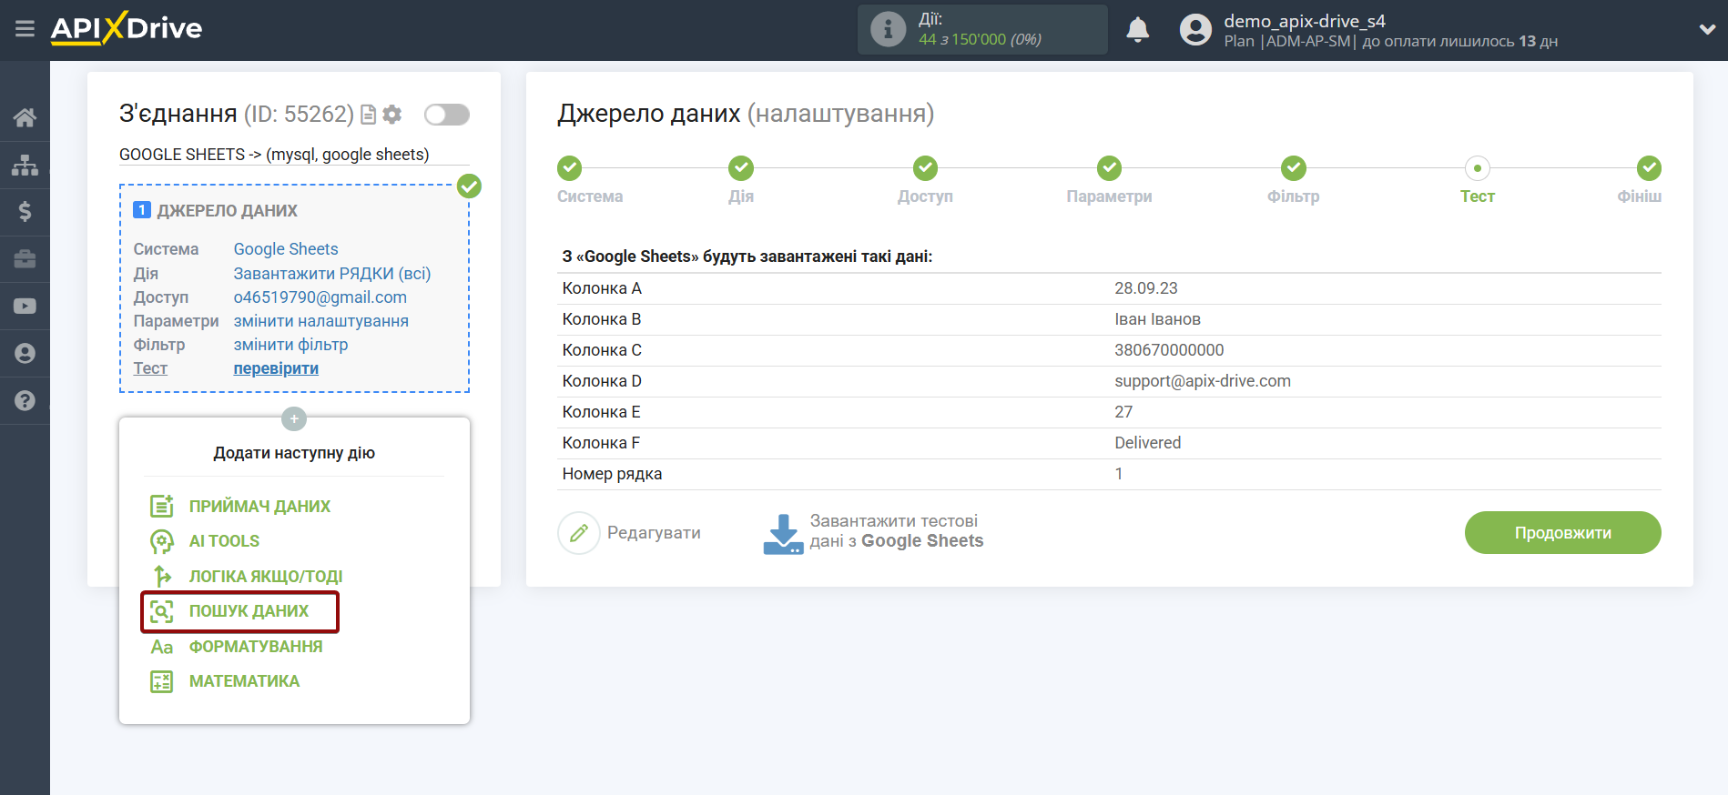Go to the Дія step

pyautogui.click(x=741, y=168)
